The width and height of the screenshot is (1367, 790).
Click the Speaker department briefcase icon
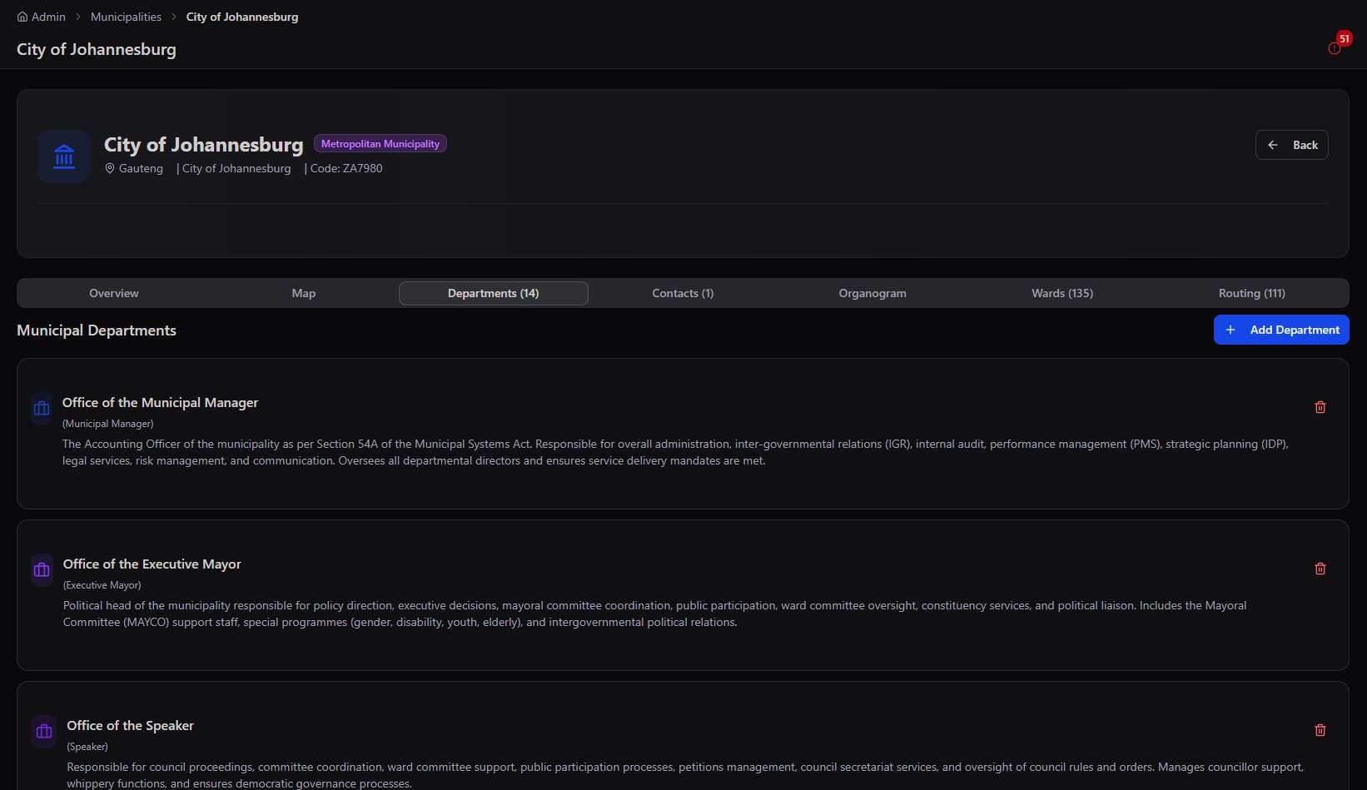tap(44, 732)
